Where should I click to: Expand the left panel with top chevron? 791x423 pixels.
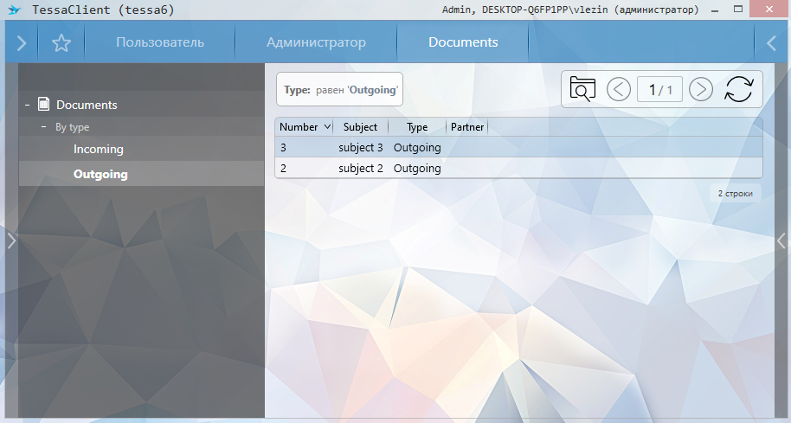22,42
